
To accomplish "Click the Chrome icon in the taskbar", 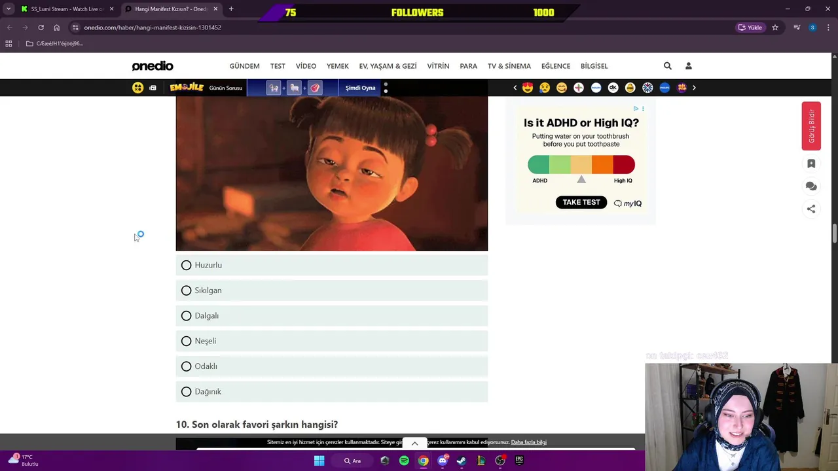I will tap(424, 461).
